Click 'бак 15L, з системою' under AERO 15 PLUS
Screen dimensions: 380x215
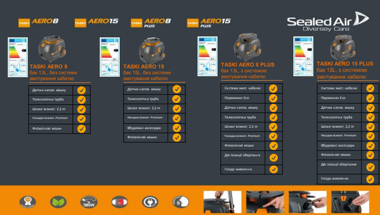[x=342, y=70]
